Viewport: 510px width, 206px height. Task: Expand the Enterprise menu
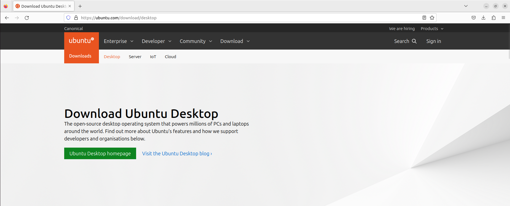118,41
